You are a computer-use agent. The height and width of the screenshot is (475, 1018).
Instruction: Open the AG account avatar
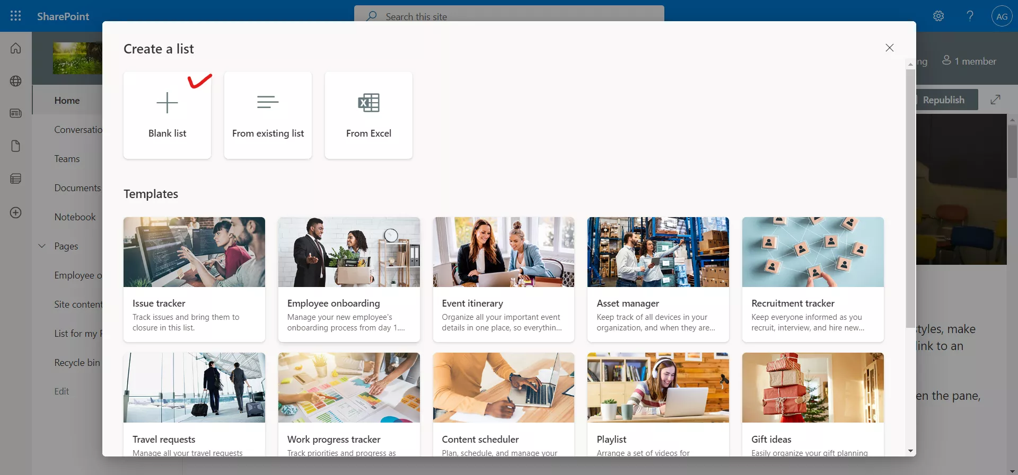pyautogui.click(x=1002, y=16)
